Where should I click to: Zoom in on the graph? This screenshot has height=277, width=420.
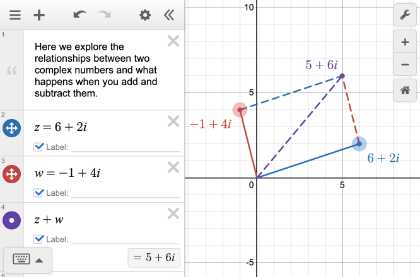click(404, 42)
